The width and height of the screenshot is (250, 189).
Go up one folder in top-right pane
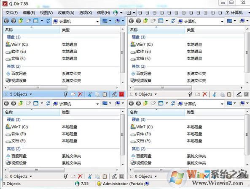click(145, 21)
